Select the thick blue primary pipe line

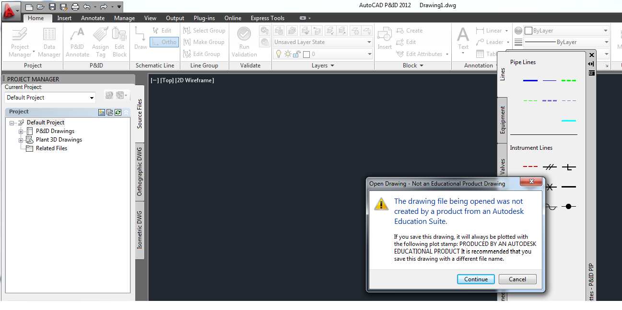click(x=530, y=80)
